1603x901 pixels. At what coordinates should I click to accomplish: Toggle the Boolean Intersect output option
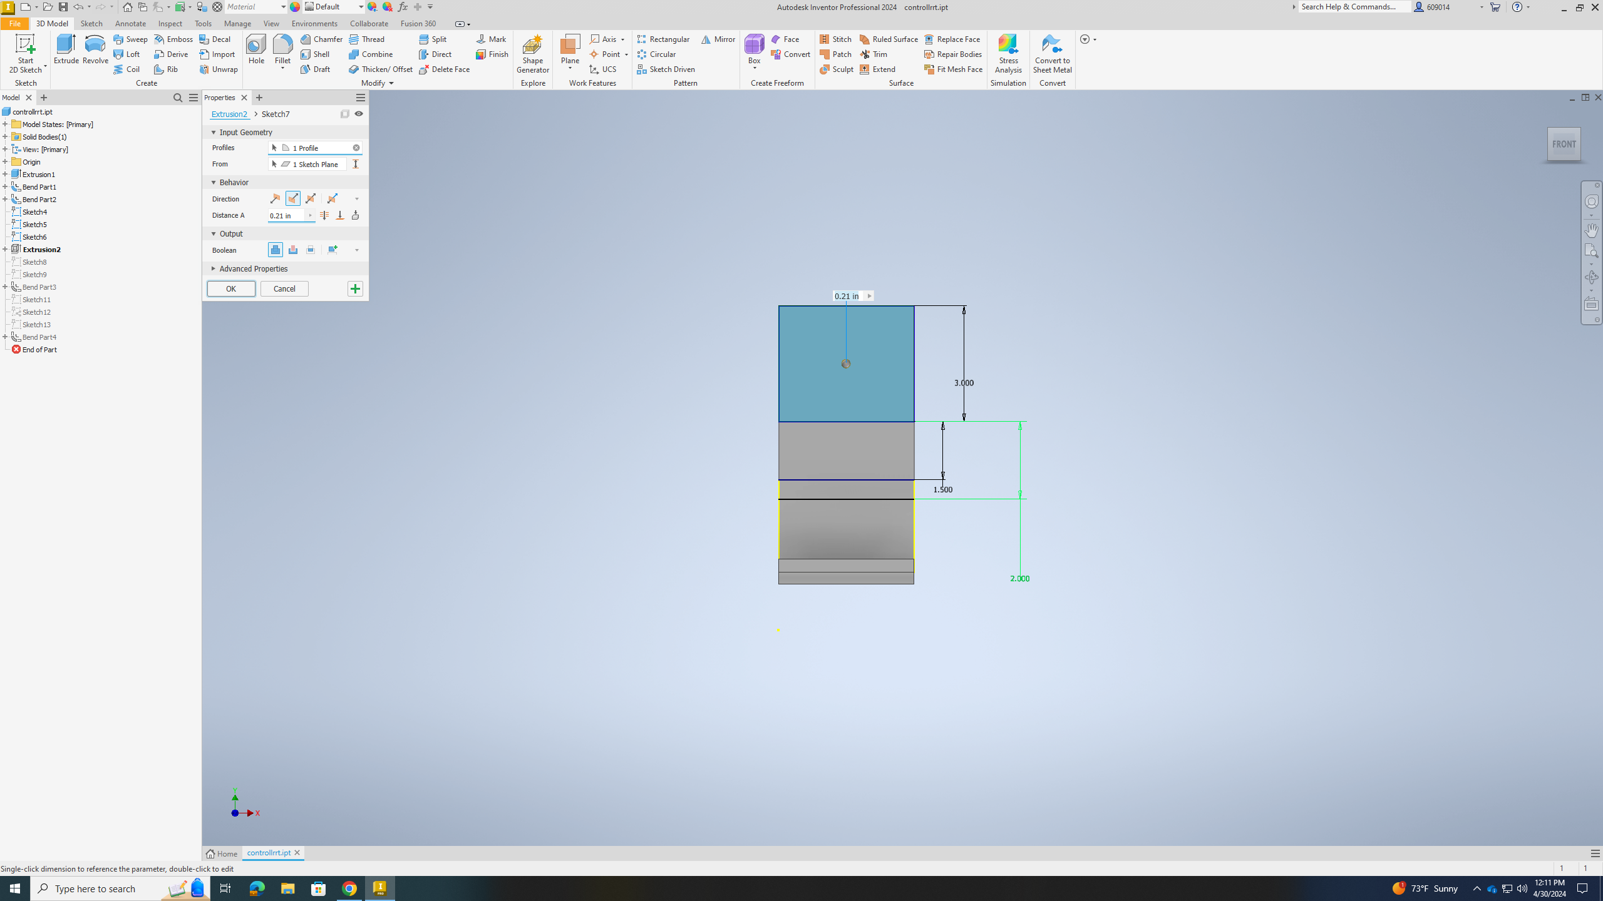click(312, 248)
